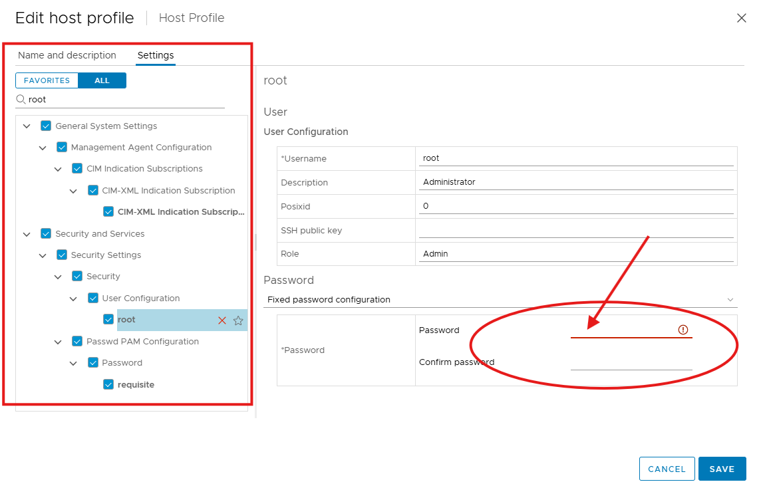This screenshot has width=759, height=486.
Task: Click the password field error warning icon
Action: click(683, 330)
